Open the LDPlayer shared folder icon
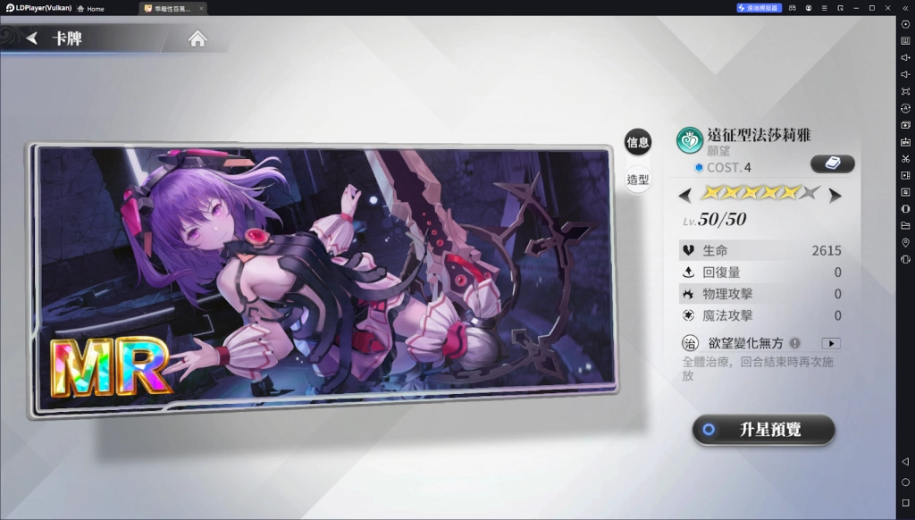Image resolution: width=915 pixels, height=520 pixels. point(905,225)
